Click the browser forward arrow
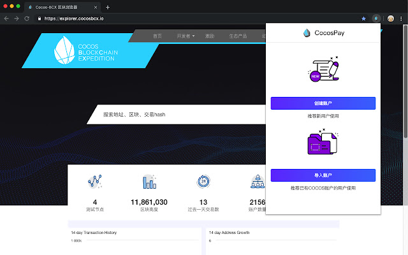408x255 pixels. [17, 18]
